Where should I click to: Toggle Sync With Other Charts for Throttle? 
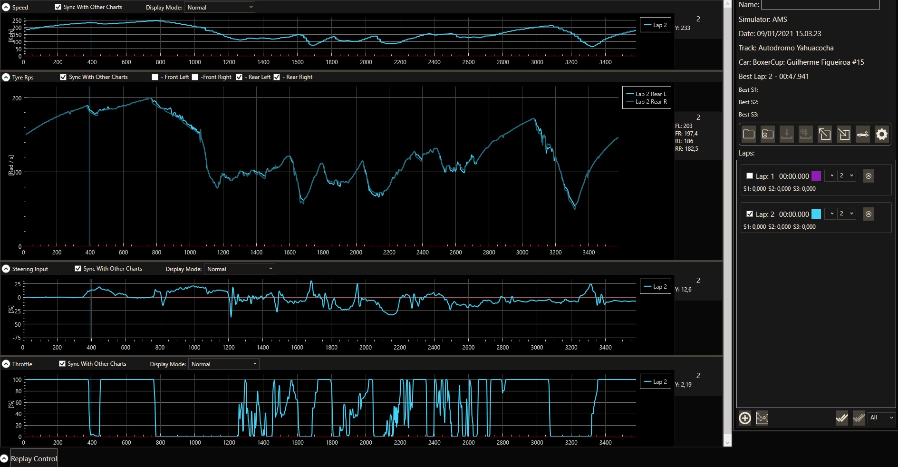click(x=62, y=364)
